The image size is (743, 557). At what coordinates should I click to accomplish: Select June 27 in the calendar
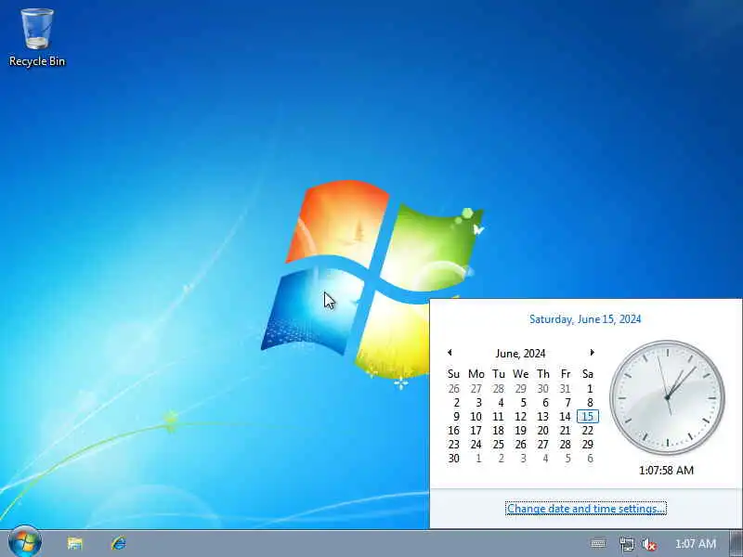(542, 445)
